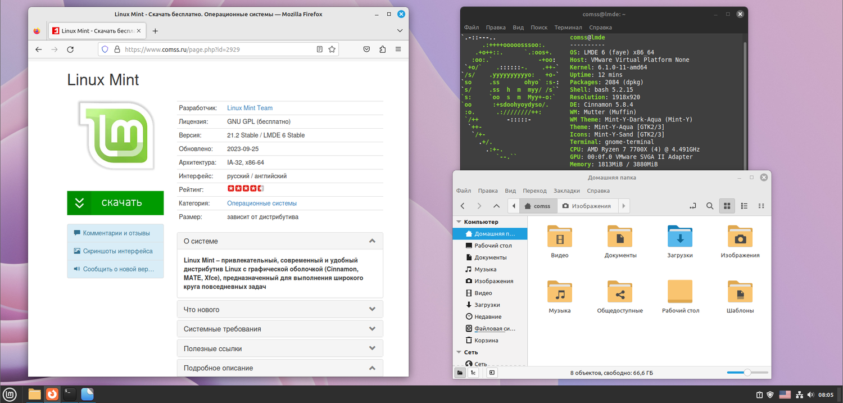The image size is (843, 403).
Task: Open the Шаблоны folder icon
Action: [x=740, y=291]
